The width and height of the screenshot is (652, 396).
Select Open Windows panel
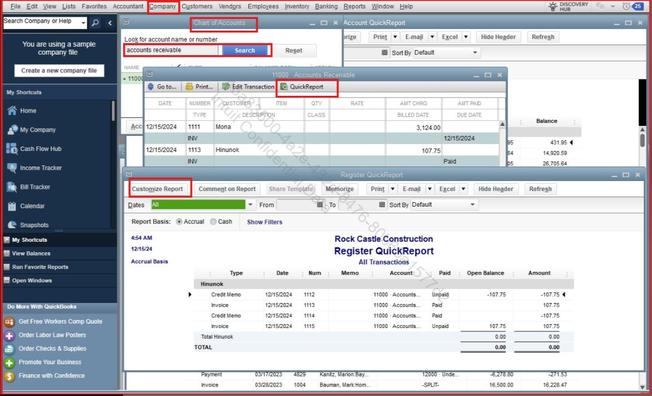59,281
